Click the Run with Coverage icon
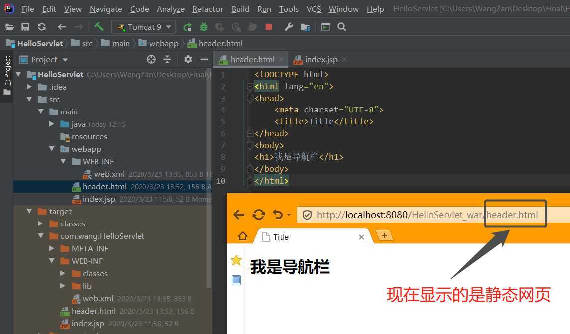The image size is (570, 334). click(220, 27)
